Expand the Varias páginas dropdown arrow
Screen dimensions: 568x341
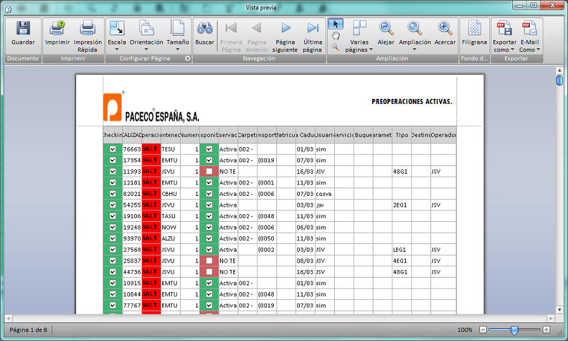[371, 49]
